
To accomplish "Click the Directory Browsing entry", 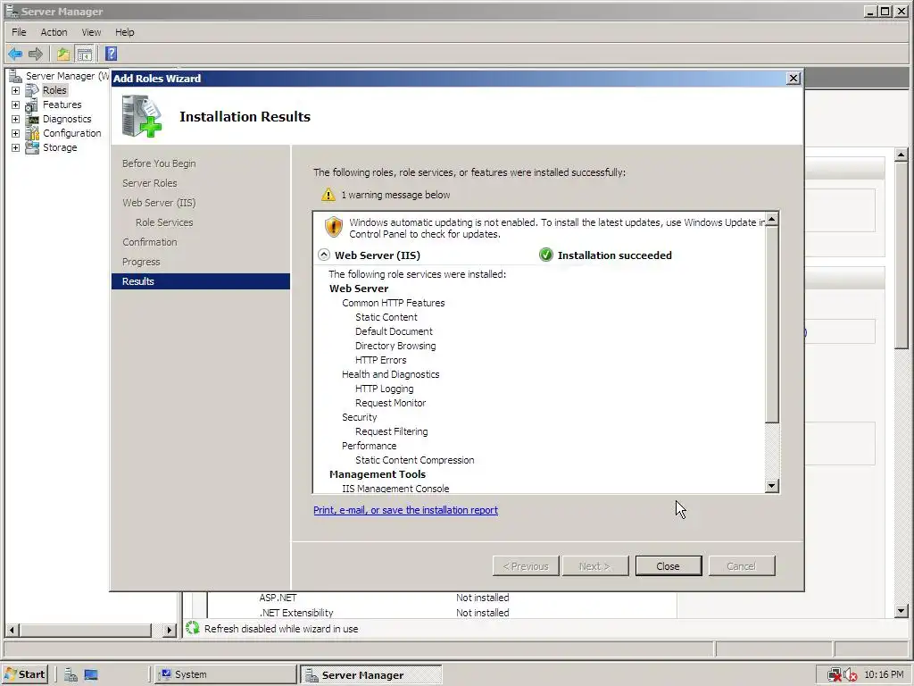I will [x=395, y=346].
